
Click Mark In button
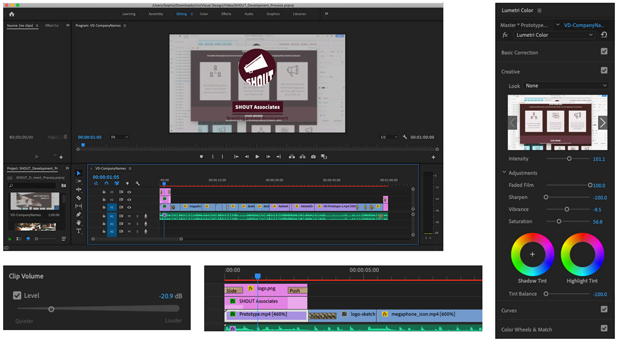pos(213,157)
